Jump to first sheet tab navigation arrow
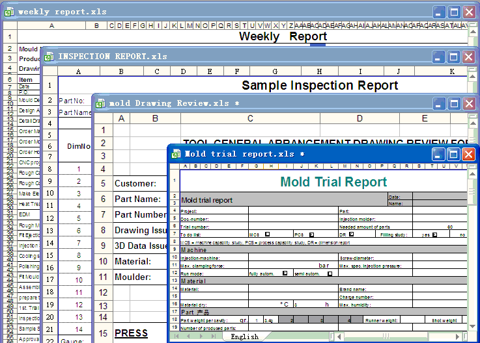The height and width of the screenshot is (343, 480). point(175,337)
